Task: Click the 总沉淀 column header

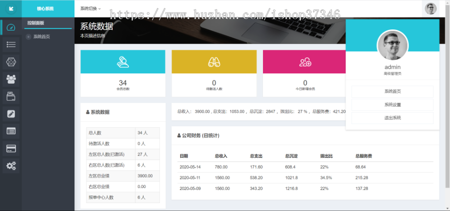Action: (x=291, y=156)
